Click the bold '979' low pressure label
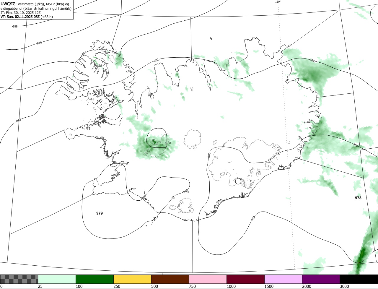The width and height of the screenshot is (378, 289). click(100, 213)
